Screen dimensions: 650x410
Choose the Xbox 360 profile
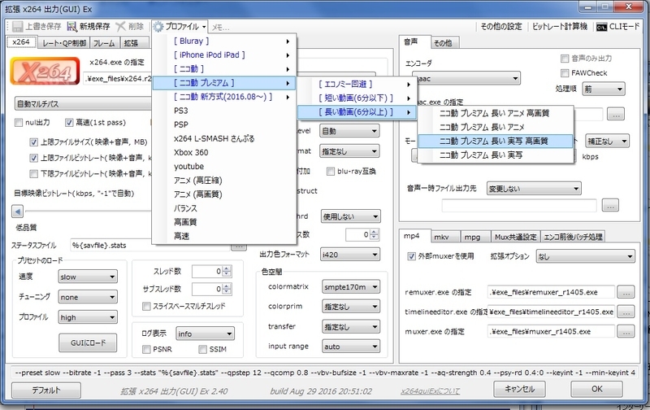[224, 152]
